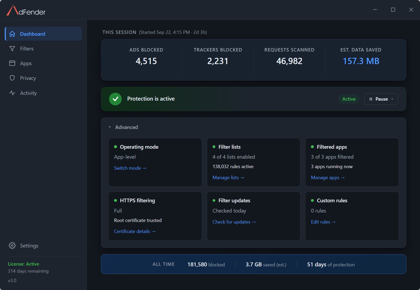Open the Settings label in sidebar

pyautogui.click(x=29, y=246)
